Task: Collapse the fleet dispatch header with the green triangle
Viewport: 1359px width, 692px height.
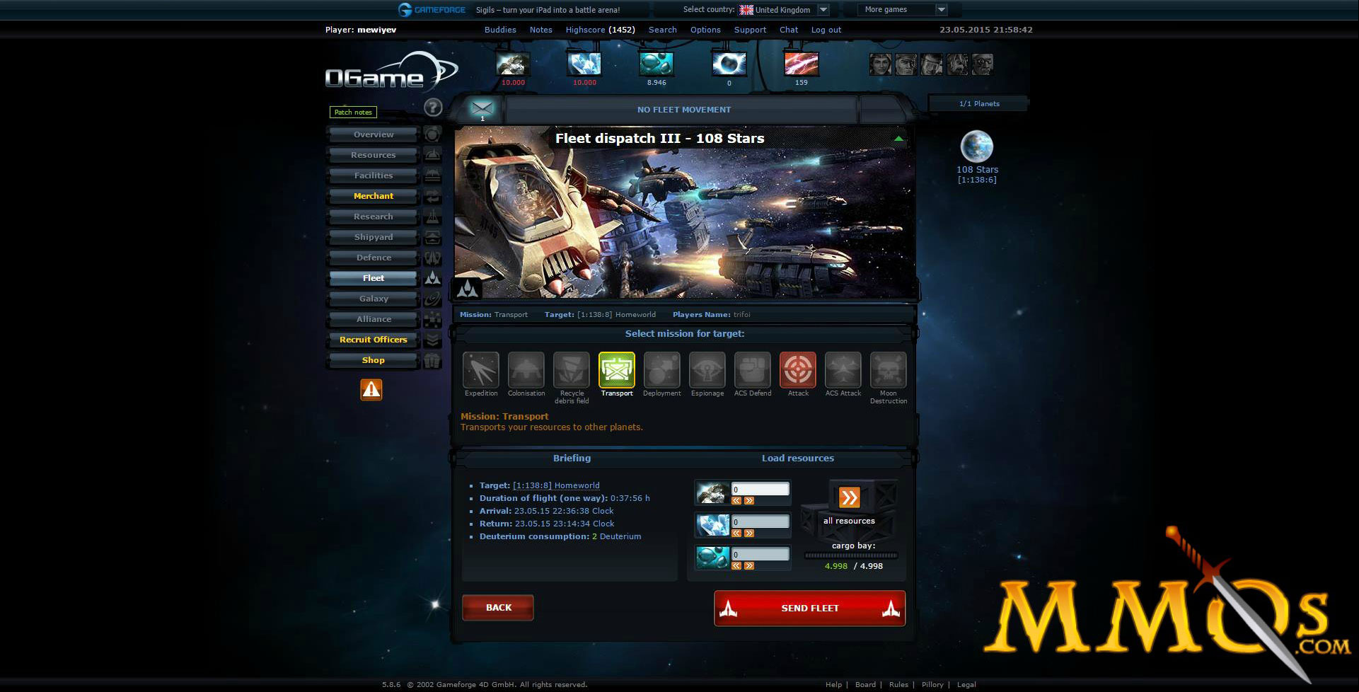Action: pyautogui.click(x=898, y=139)
